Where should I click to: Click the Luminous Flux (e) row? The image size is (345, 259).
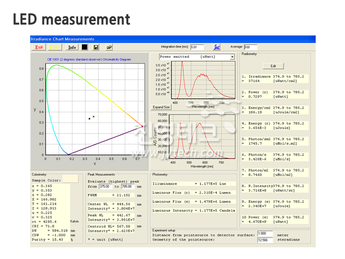click(x=194, y=202)
